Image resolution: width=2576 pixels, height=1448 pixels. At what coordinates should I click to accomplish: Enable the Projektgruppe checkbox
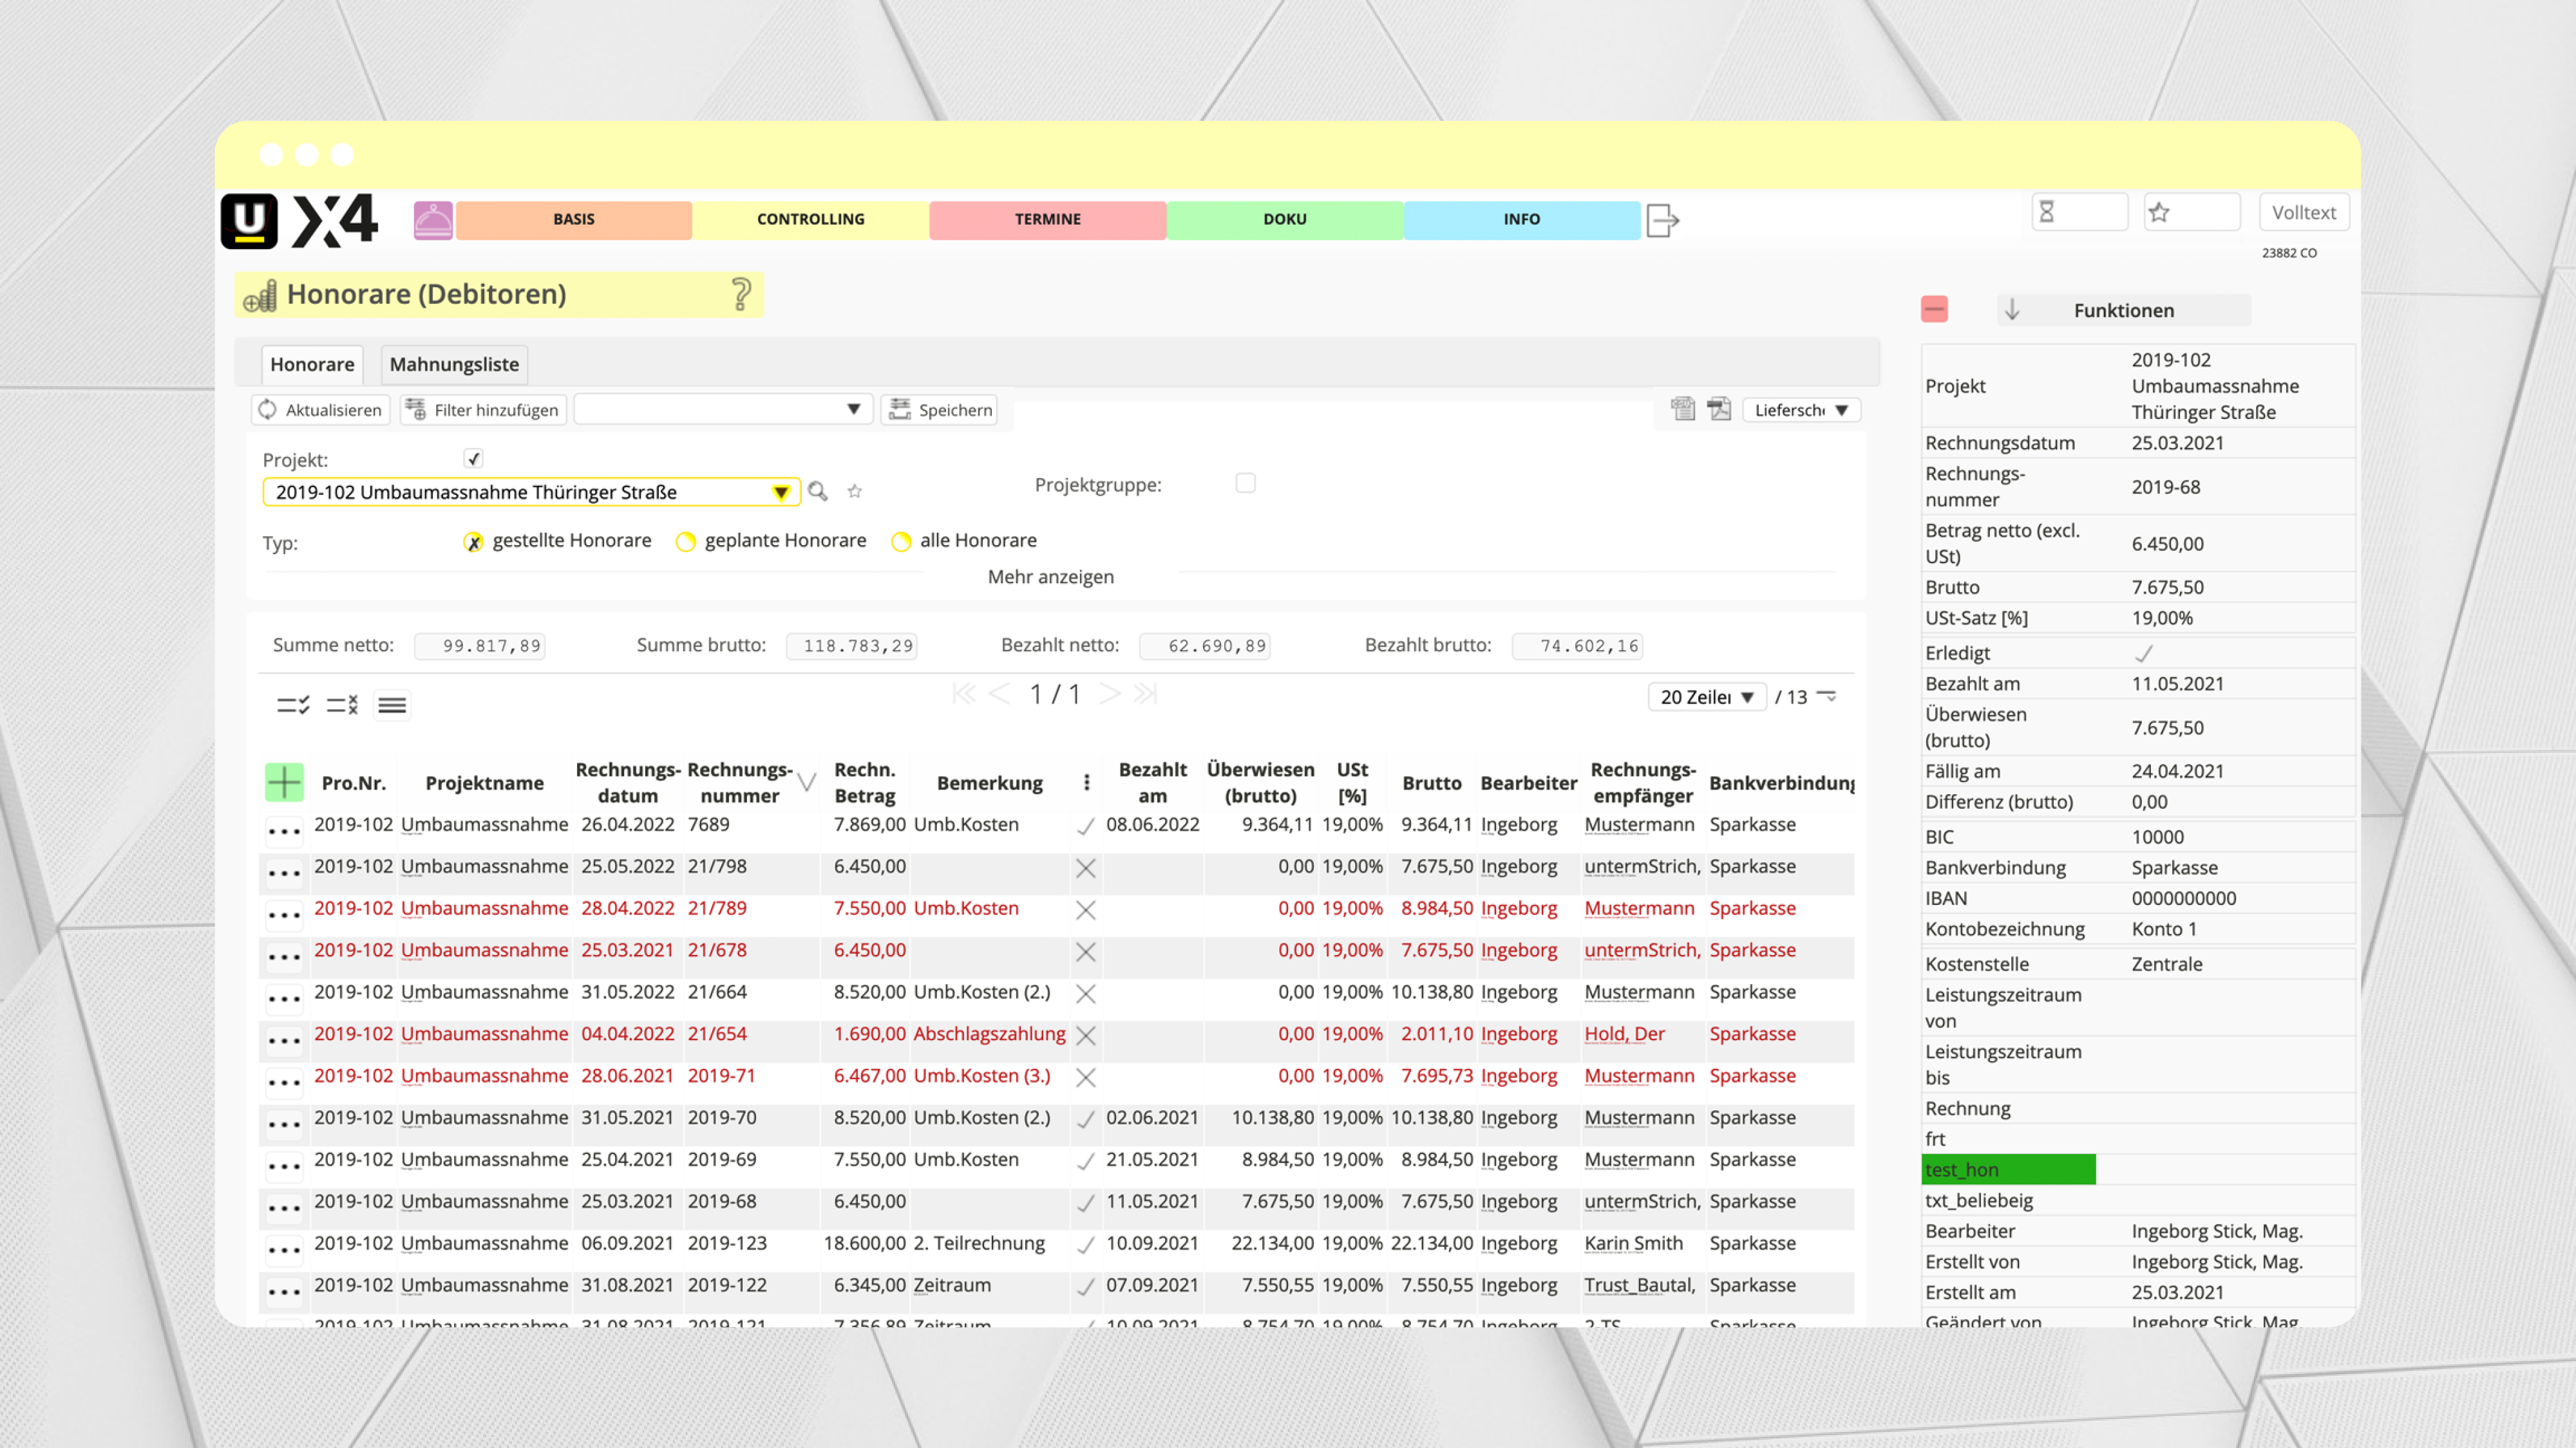(x=1245, y=484)
